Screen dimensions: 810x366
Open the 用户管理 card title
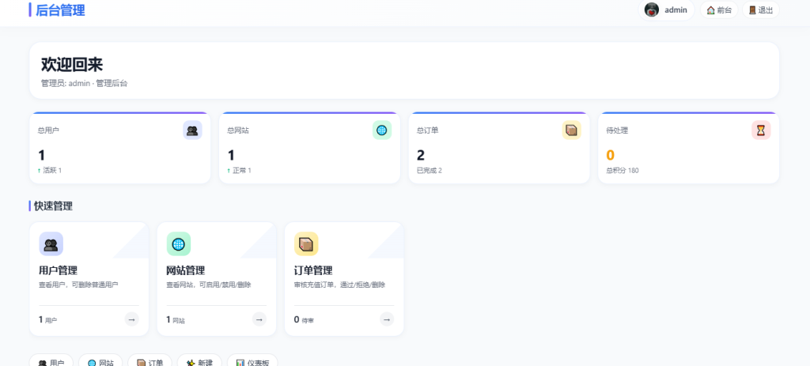[x=59, y=270]
